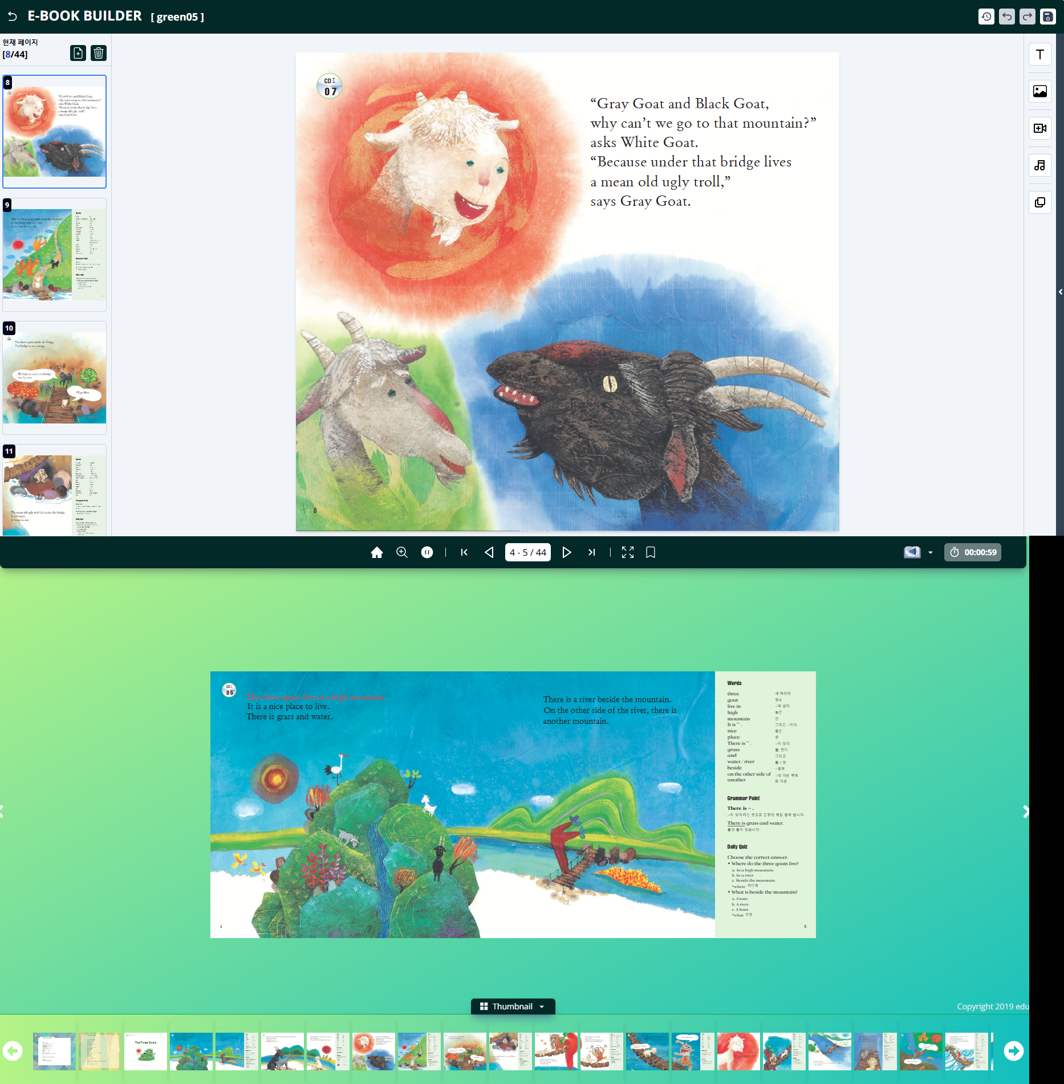Click the duplicate layers icon
1064x1084 pixels.
point(1039,202)
